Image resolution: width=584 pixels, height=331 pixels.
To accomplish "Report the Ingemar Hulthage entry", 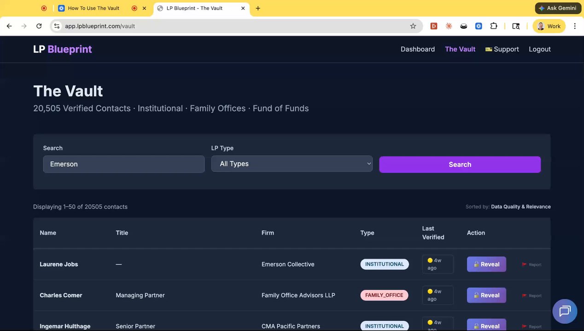I will tap(531, 327).
